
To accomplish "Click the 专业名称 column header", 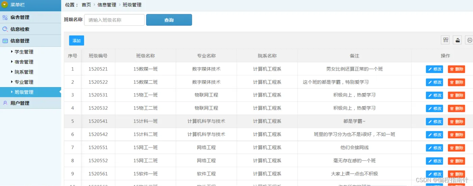I will 206,56.
